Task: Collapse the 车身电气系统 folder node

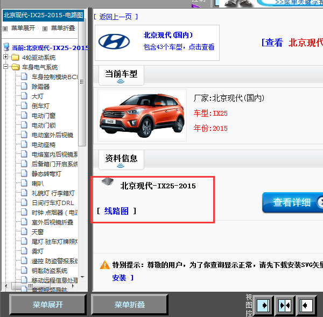Action: 6,67
